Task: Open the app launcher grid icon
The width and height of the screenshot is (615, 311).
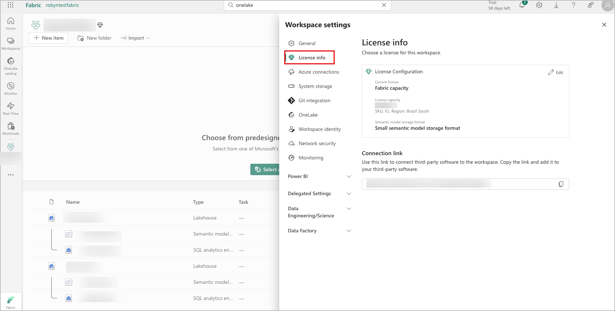Action: point(11,5)
